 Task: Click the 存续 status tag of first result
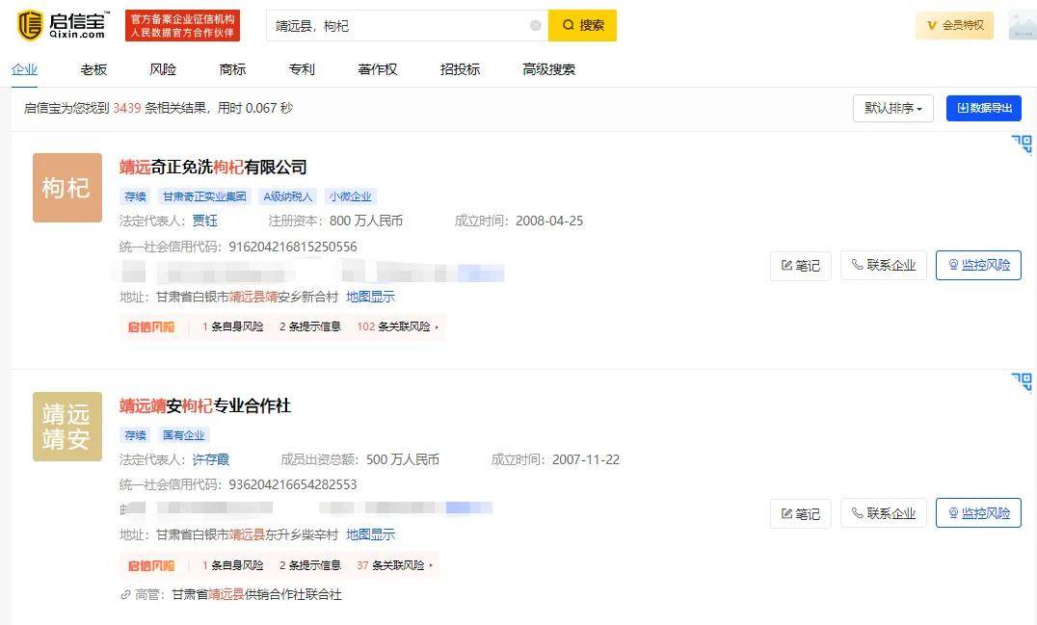pos(136,196)
